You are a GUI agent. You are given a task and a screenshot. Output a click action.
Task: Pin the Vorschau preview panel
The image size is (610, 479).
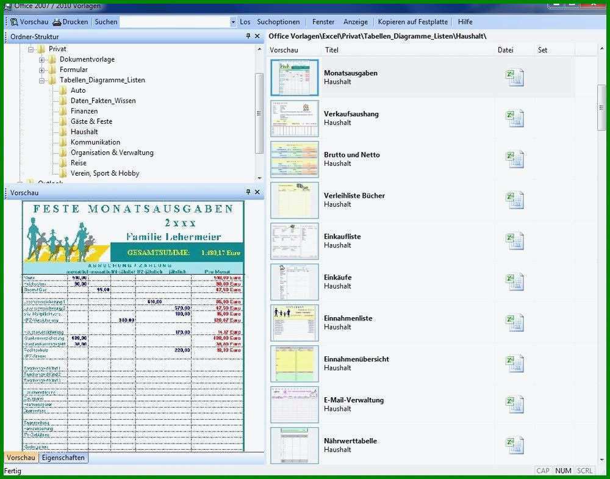point(248,192)
